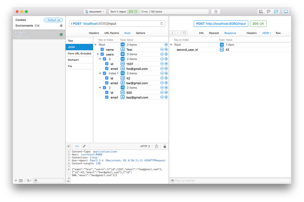Switch to the Raw response view
Screen dimensions: 304x202
pyautogui.click(x=278, y=33)
